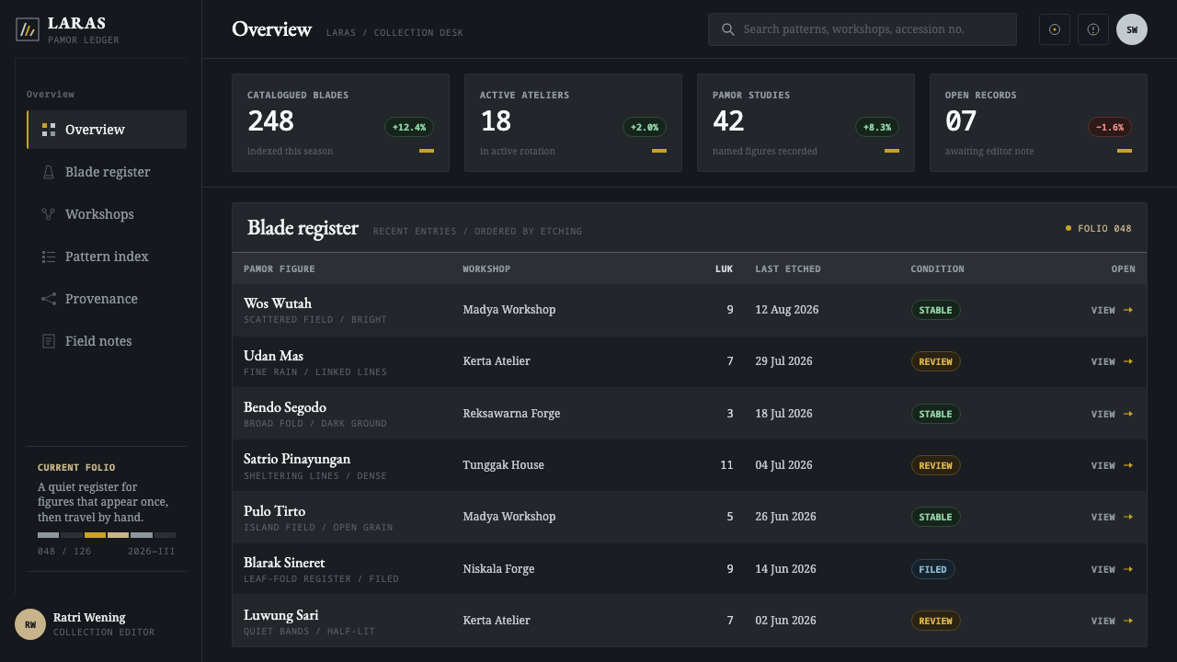Select the Satrio Pinayungan figure name

click(x=297, y=459)
